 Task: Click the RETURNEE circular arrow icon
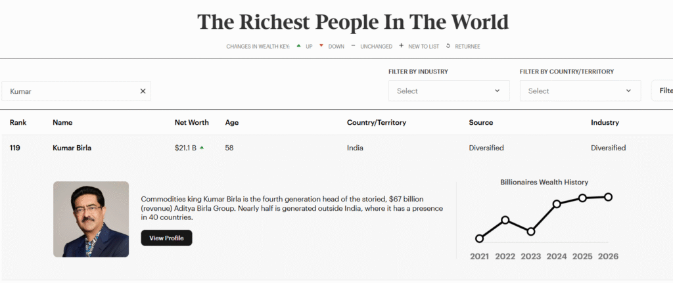click(x=448, y=45)
